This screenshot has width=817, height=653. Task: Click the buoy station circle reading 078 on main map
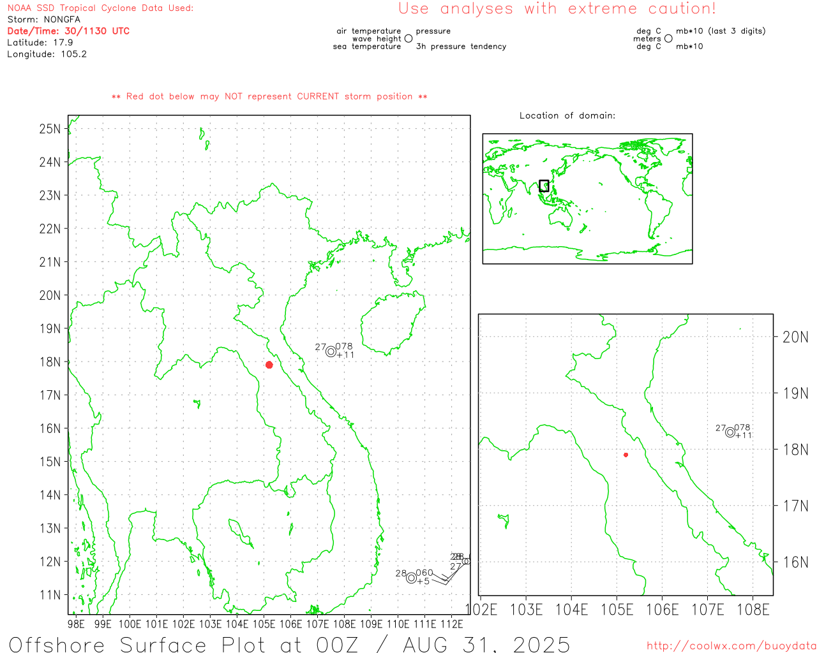tap(331, 351)
